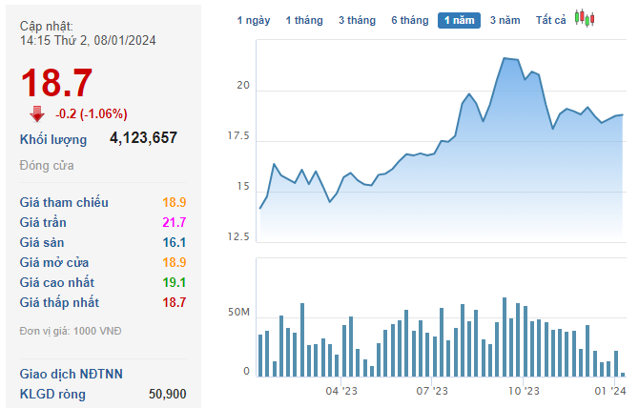Switch to the "1 tháng" range tab
The width and height of the screenshot is (639, 408).
coord(304,20)
